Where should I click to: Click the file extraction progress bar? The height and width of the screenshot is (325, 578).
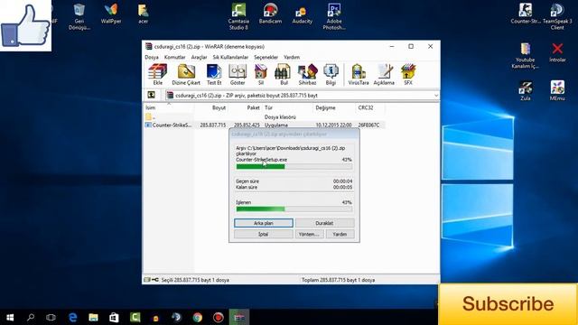(x=294, y=166)
